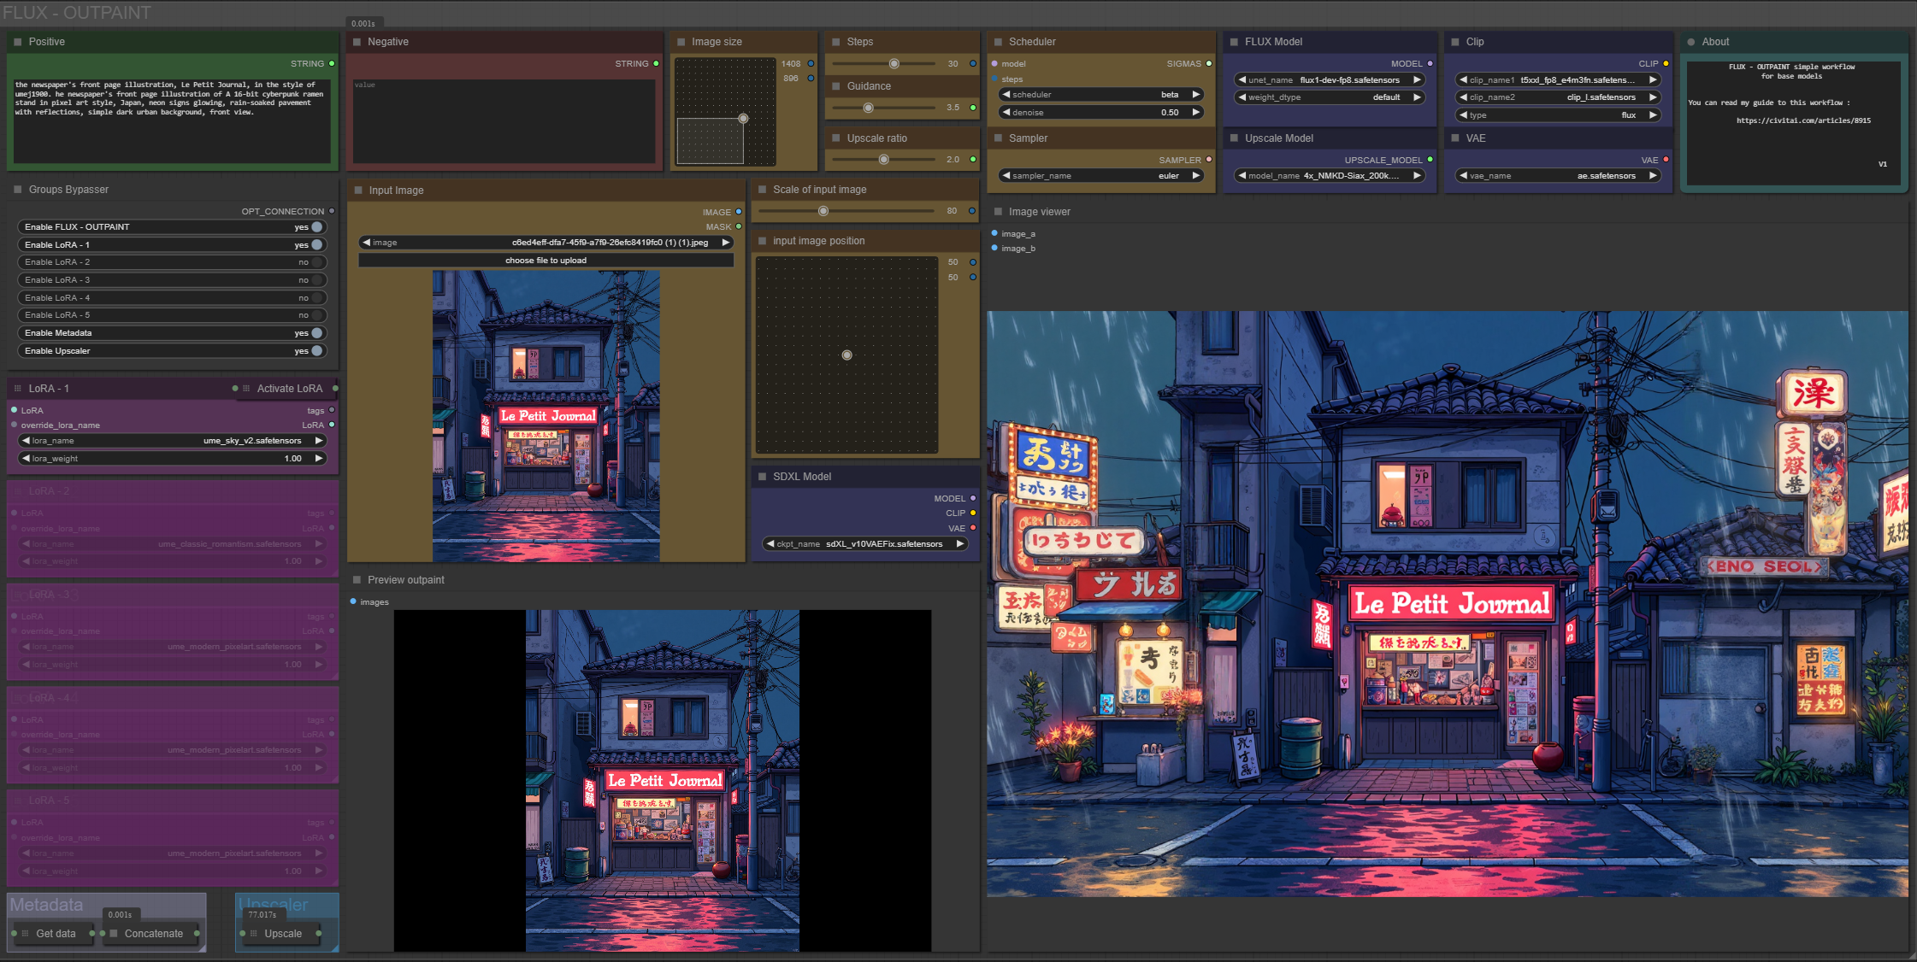1917x962 pixels.
Task: Click right arrow next to vae_name ae.safetensors
Action: (x=1652, y=176)
